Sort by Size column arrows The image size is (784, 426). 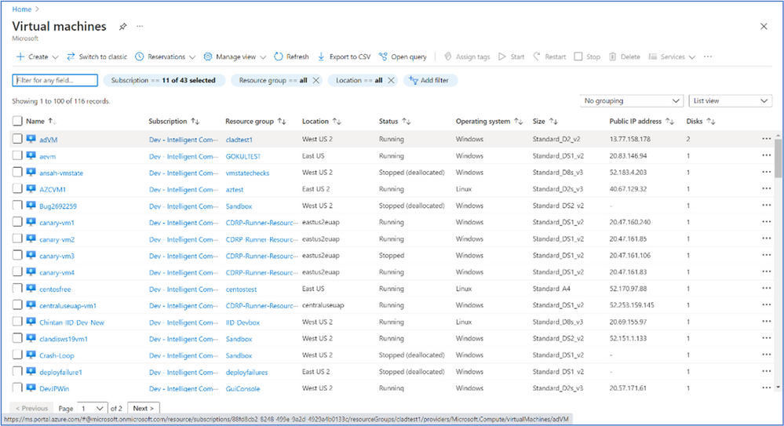[x=553, y=121]
